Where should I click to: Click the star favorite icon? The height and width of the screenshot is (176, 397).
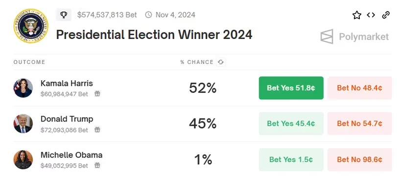357,15
